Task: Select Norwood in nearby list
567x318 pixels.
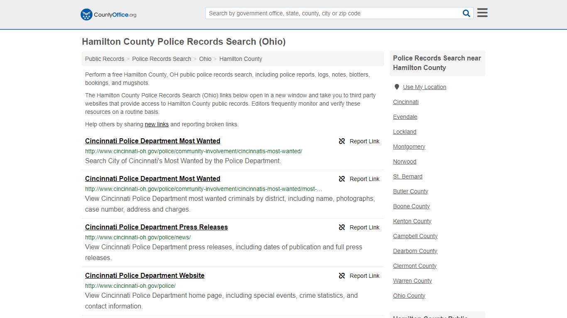Action: tap(405, 161)
